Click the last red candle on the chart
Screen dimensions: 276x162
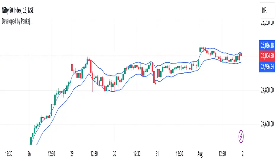(x=241, y=54)
